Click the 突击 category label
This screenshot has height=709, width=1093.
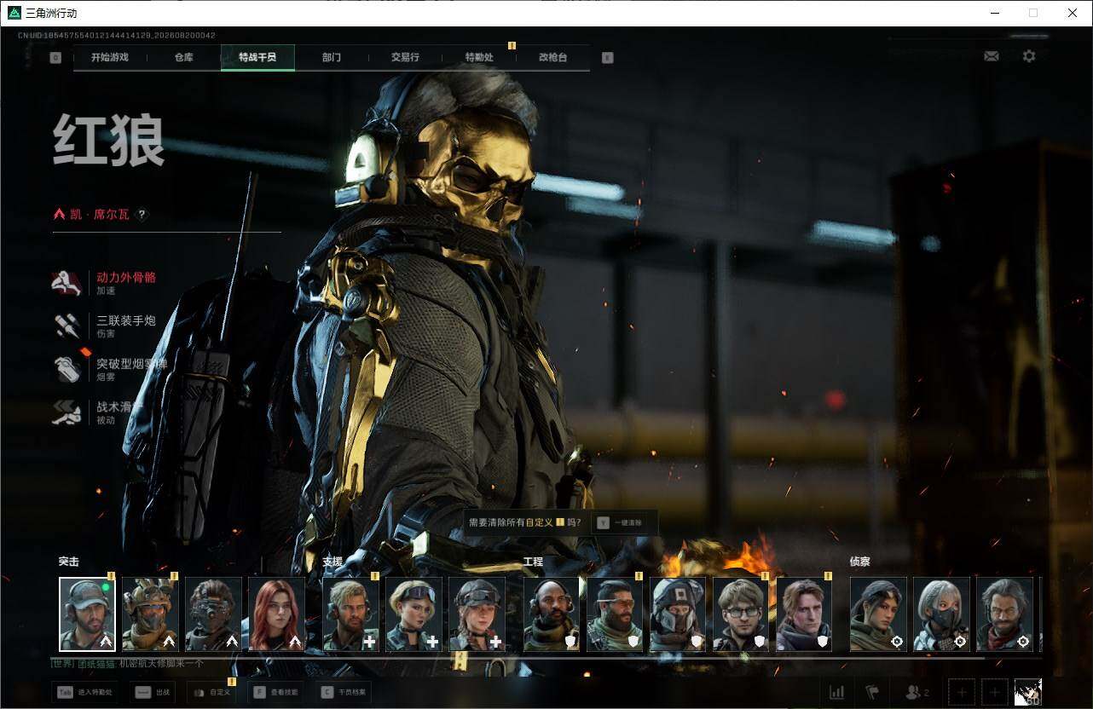click(68, 562)
